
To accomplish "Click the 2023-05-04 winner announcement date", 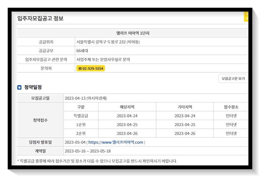I will 75,142.
